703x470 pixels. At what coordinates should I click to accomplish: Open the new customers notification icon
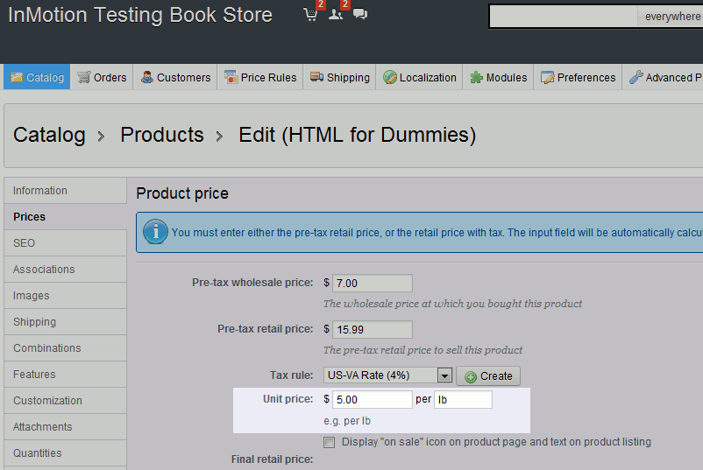pyautogui.click(x=335, y=15)
